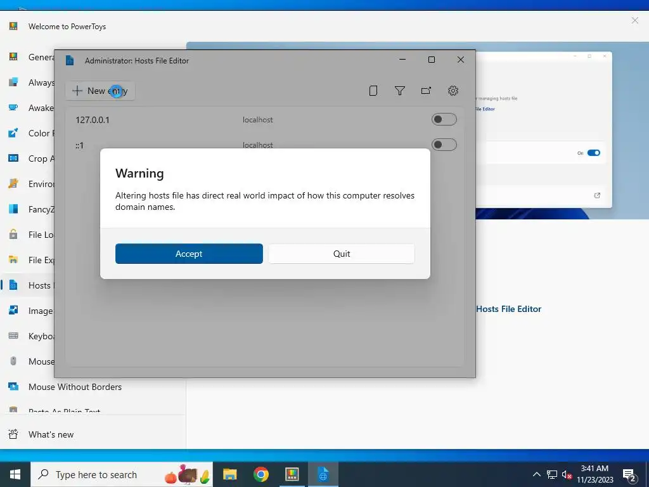Minimize the Hosts File Editor window
Screen dimensions: 649x487
pos(402,60)
